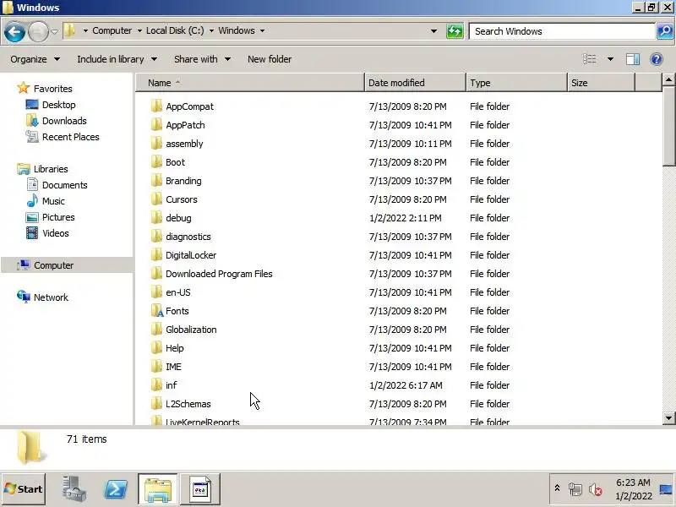
Task: Launch Windows PowerShell from the taskbar
Action: point(116,489)
